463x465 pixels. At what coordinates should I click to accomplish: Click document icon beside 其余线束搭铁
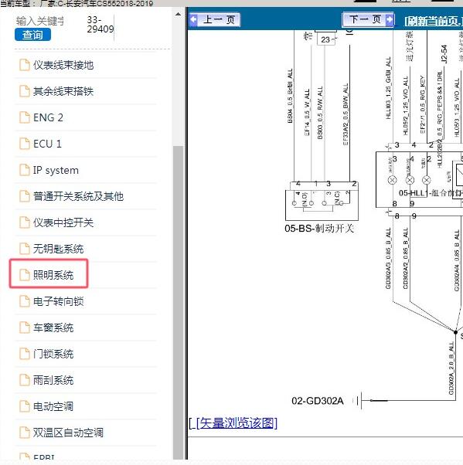click(25, 91)
